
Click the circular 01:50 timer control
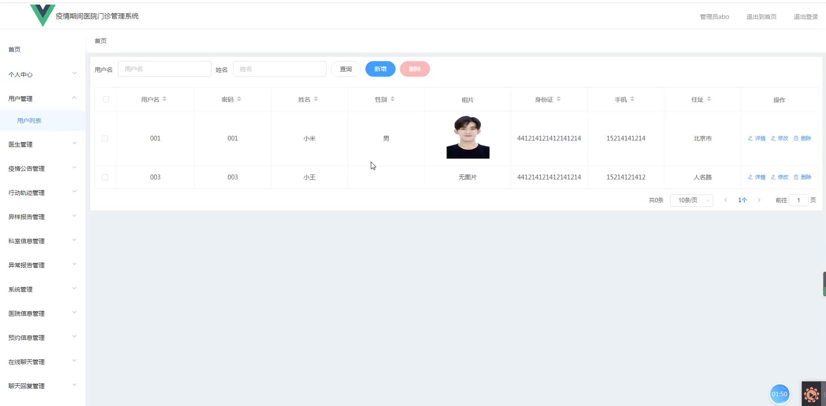click(779, 394)
